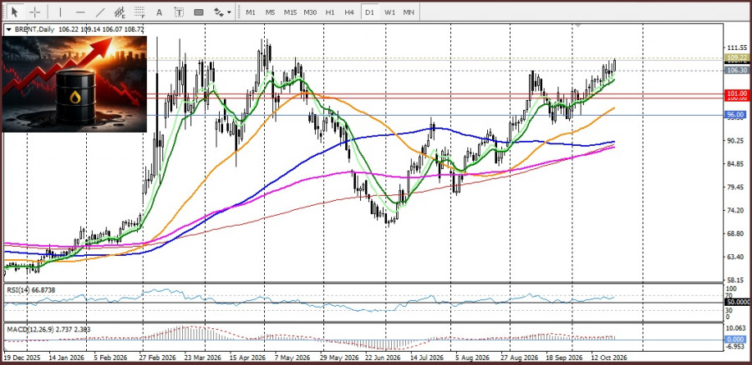The image size is (752, 365).
Task: Select the text 'A' drawing tool
Action: (160, 12)
